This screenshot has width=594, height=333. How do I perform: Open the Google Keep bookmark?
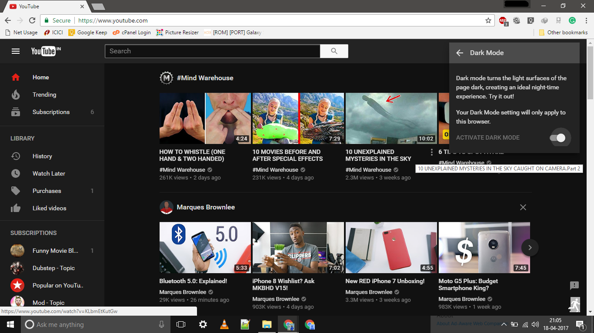[87, 33]
